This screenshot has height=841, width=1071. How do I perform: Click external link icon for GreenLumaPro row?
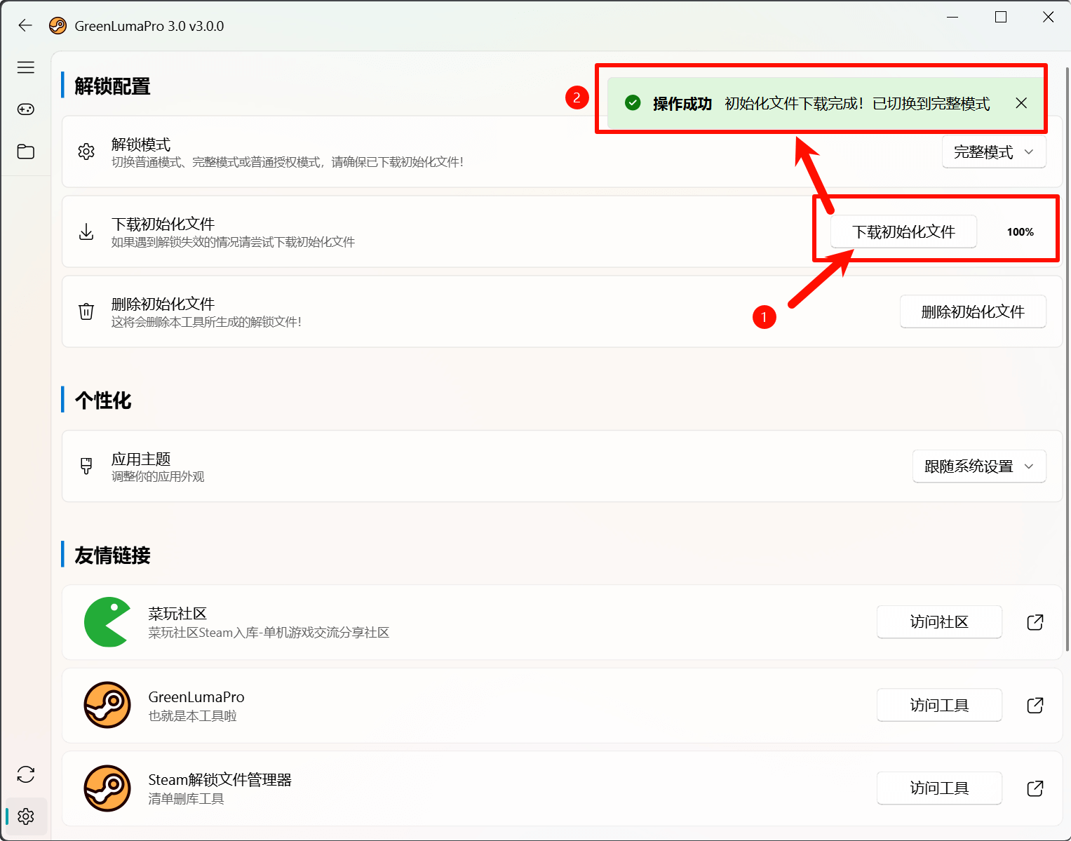click(x=1035, y=705)
